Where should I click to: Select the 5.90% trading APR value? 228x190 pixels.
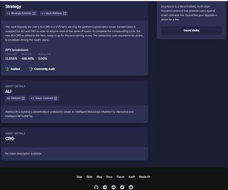pyautogui.click(x=42, y=59)
